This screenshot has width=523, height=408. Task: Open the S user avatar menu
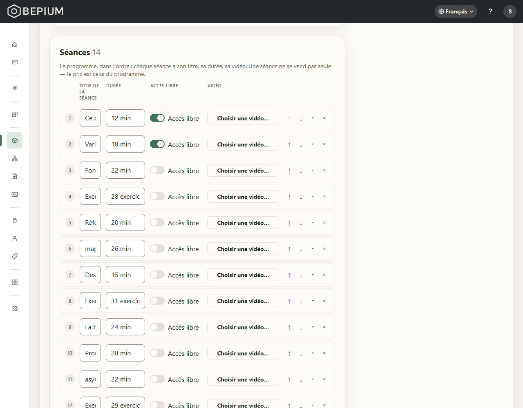coord(510,11)
